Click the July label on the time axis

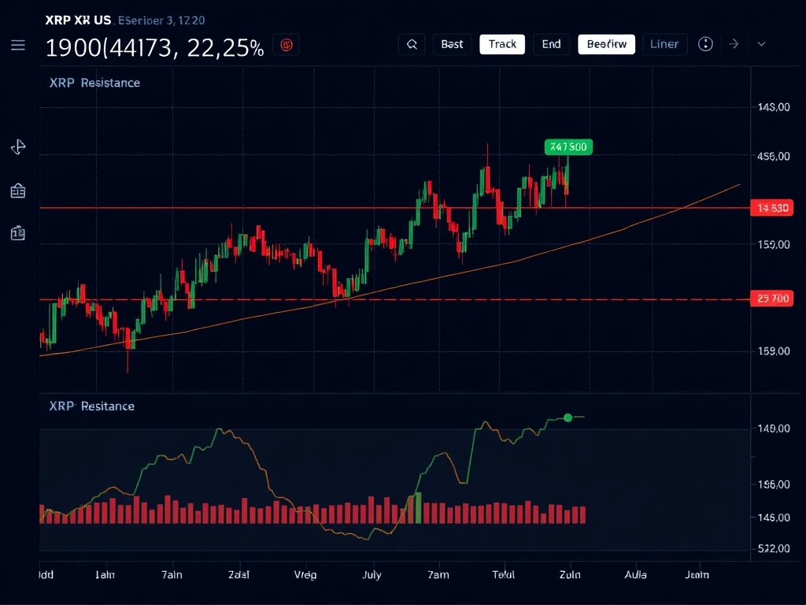[371, 575]
